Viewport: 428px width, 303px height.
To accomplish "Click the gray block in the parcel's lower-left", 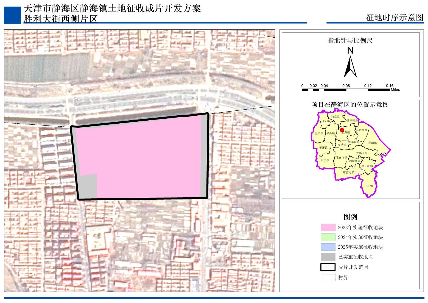I will [88, 186].
